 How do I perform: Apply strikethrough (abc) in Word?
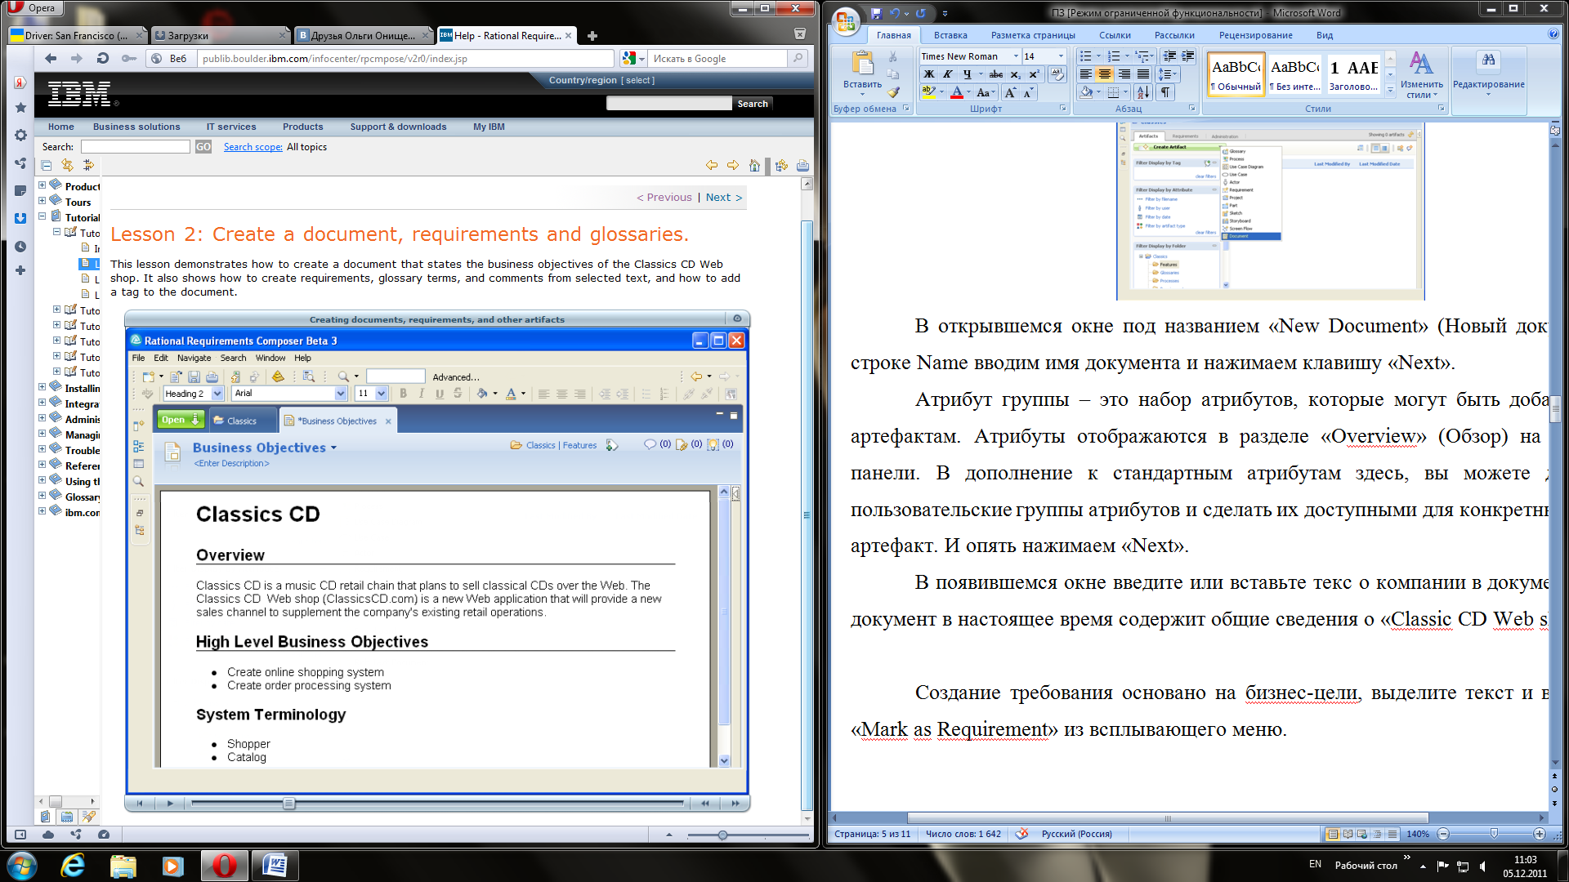pos(995,74)
